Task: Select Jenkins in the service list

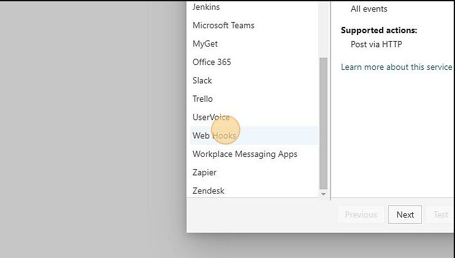Action: (206, 7)
